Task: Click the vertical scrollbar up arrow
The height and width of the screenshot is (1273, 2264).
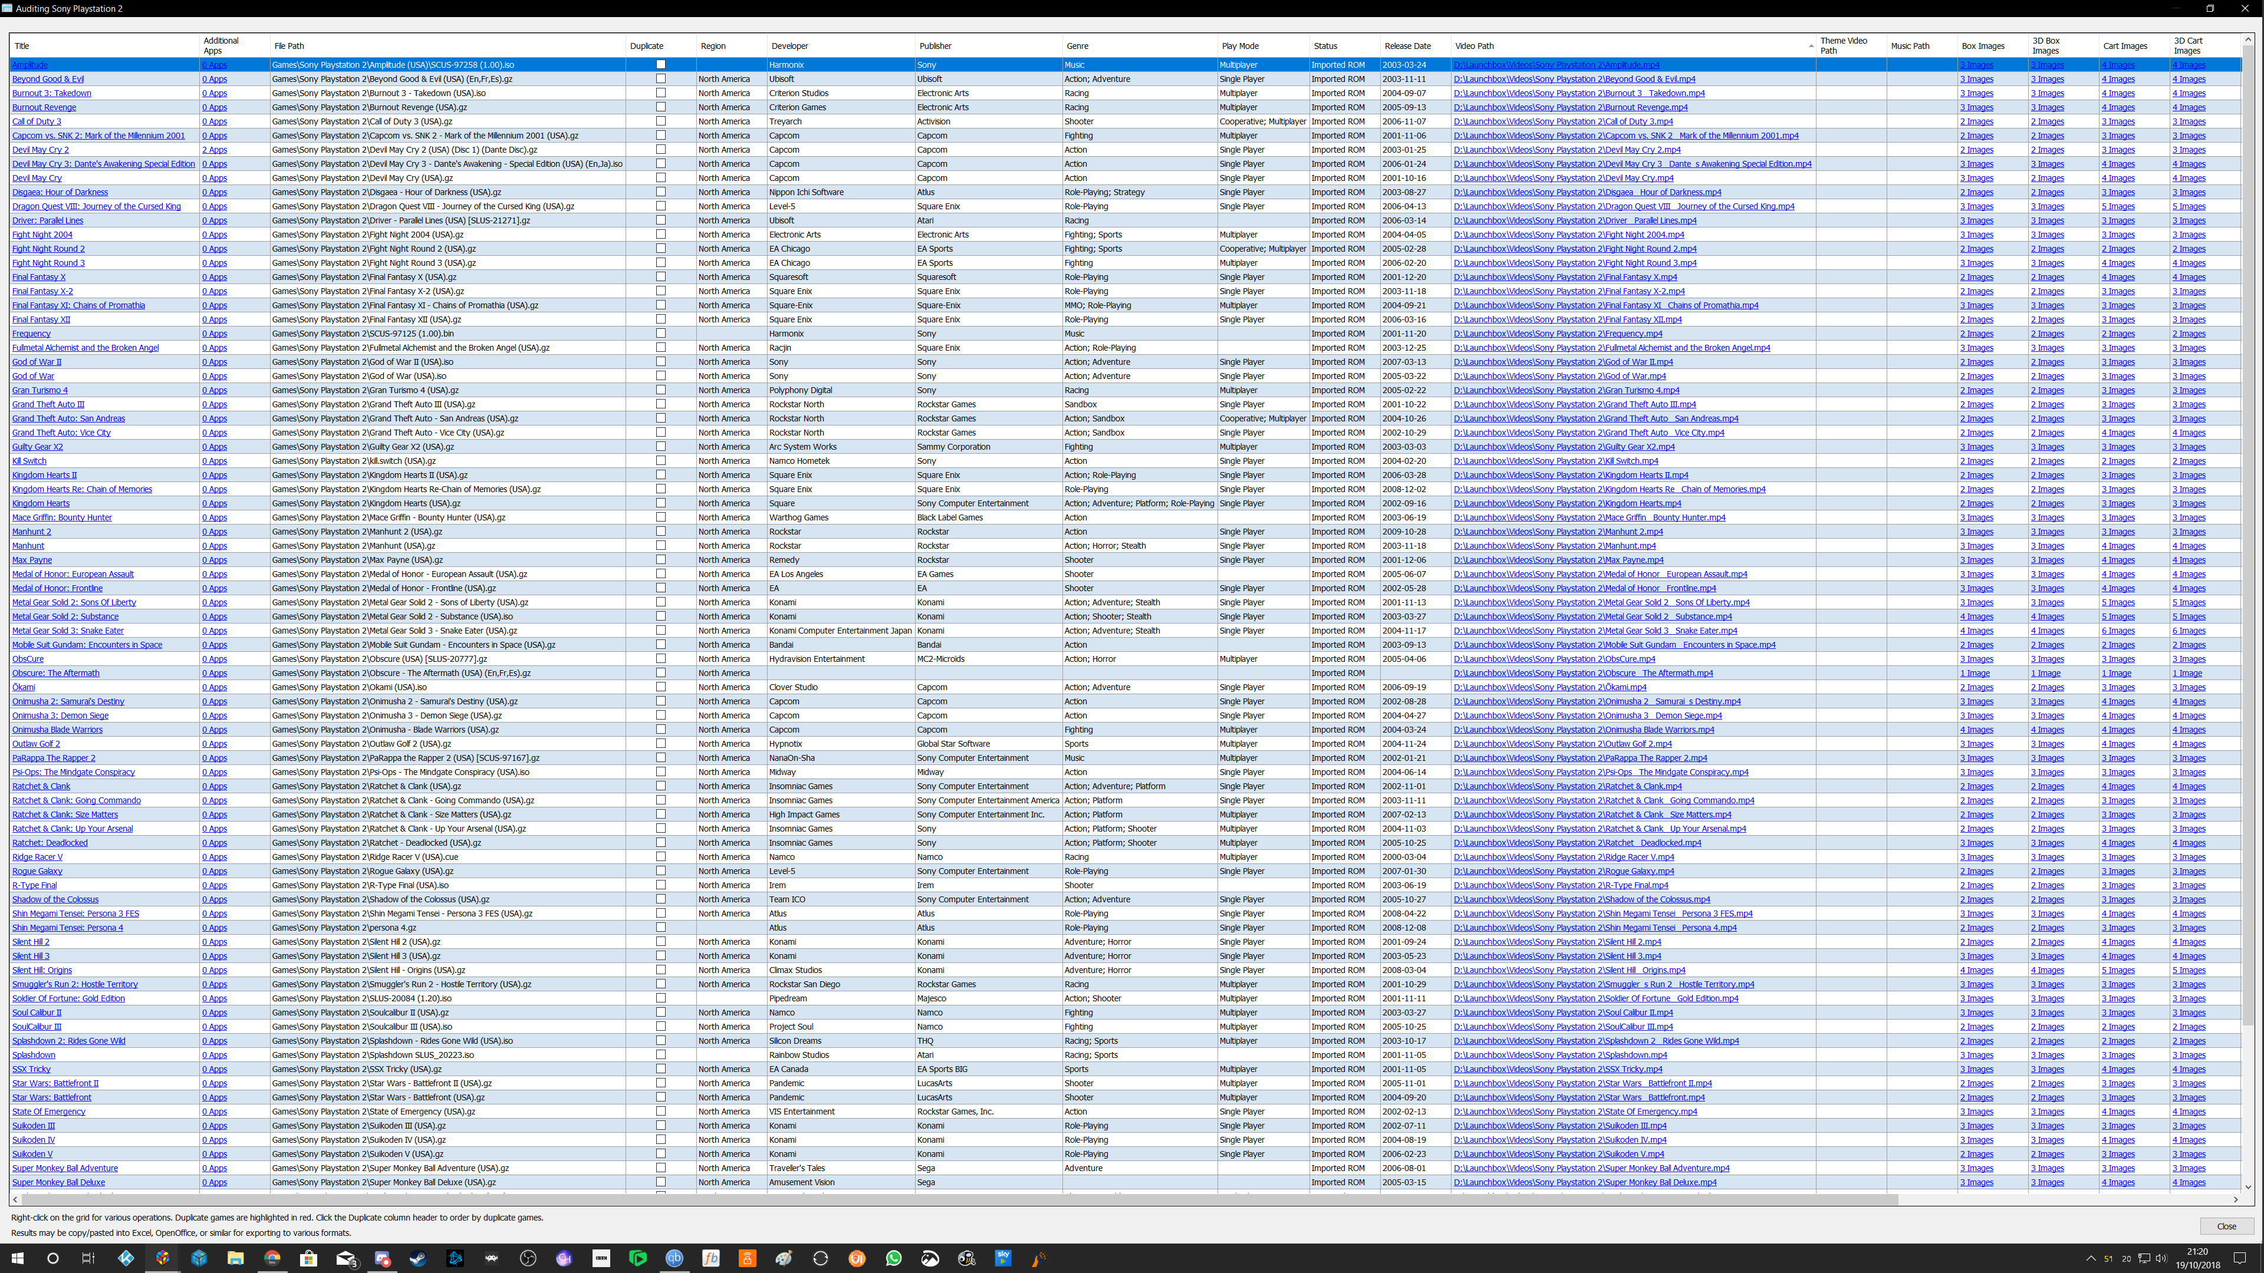Action: pos(2248,39)
